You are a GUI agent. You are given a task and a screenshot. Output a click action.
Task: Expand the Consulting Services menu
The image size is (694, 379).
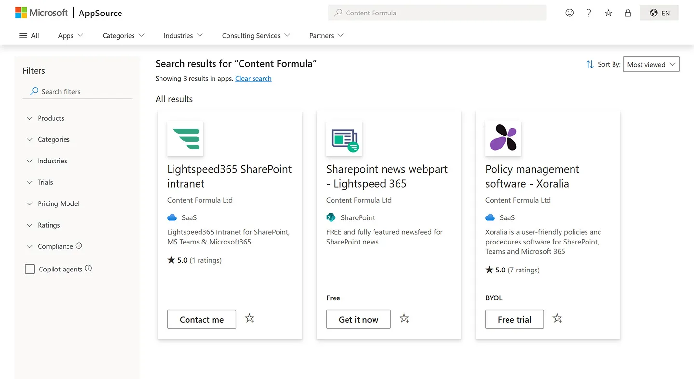click(x=256, y=36)
